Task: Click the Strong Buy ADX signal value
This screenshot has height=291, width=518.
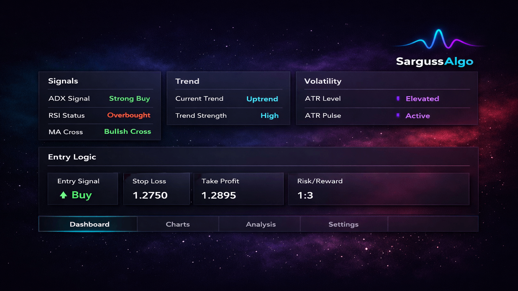Action: coord(129,99)
